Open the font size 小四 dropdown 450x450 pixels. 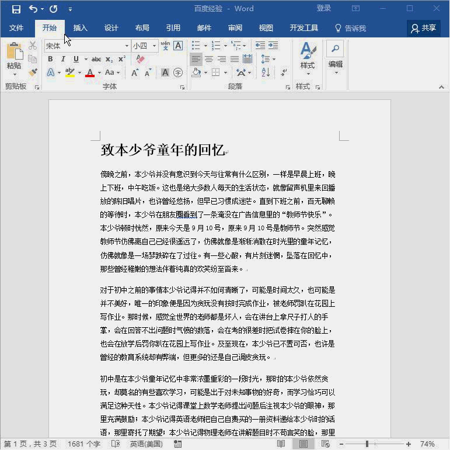155,46
